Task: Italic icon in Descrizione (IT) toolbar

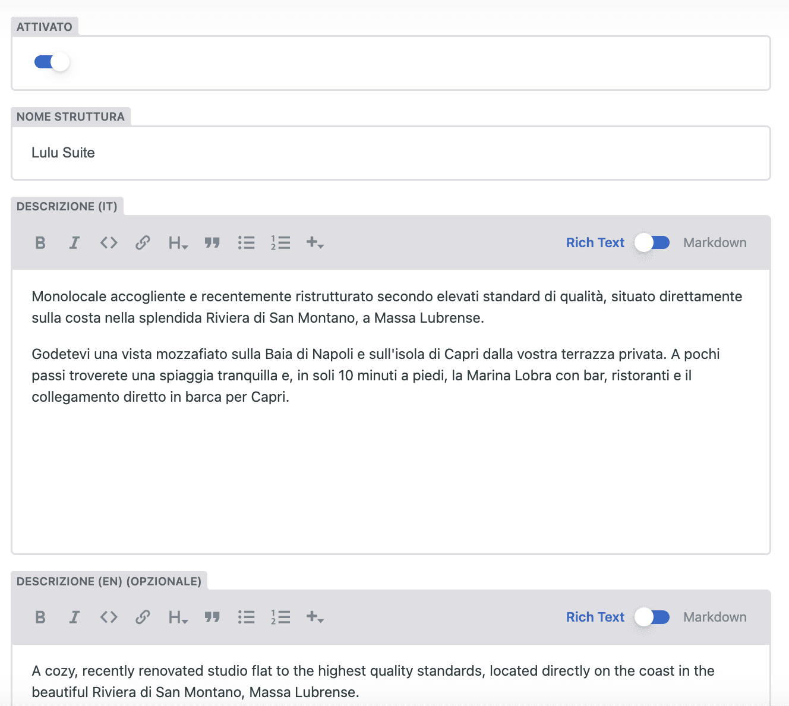Action: click(74, 242)
